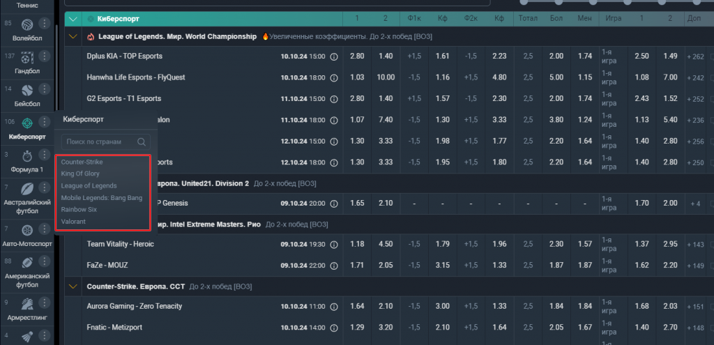Open options menu beside Гандбол
This screenshot has width=714, height=345.
44,56
